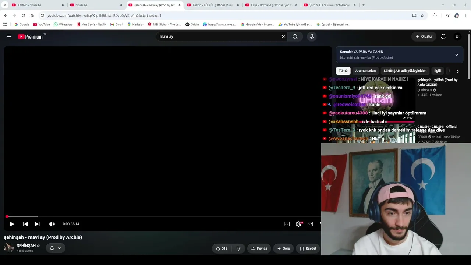Open şehinşah - yAllah recommended video title
This screenshot has width=471, height=265.
[x=438, y=82]
